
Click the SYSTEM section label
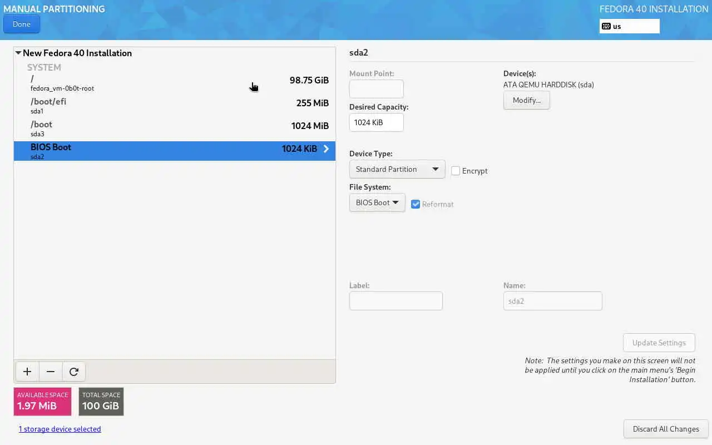coord(44,67)
